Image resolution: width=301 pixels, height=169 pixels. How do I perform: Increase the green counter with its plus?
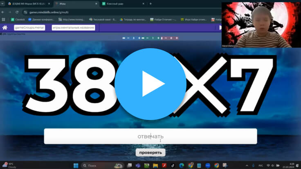(x=158, y=38)
